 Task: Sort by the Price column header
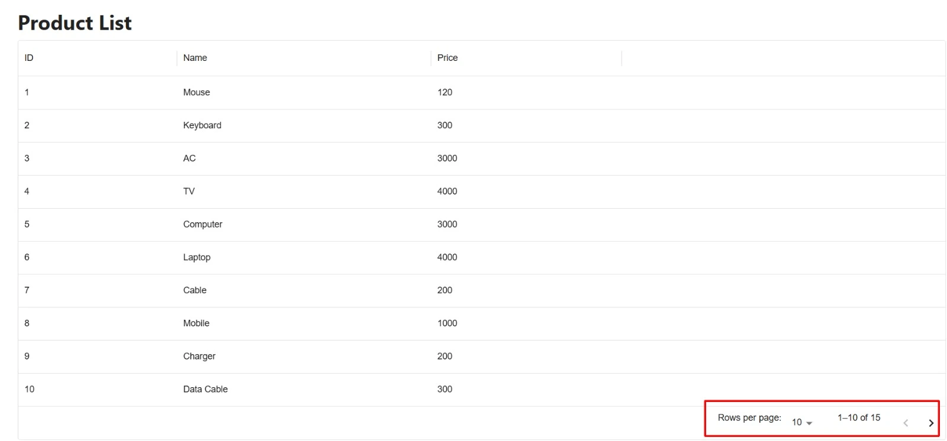447,58
